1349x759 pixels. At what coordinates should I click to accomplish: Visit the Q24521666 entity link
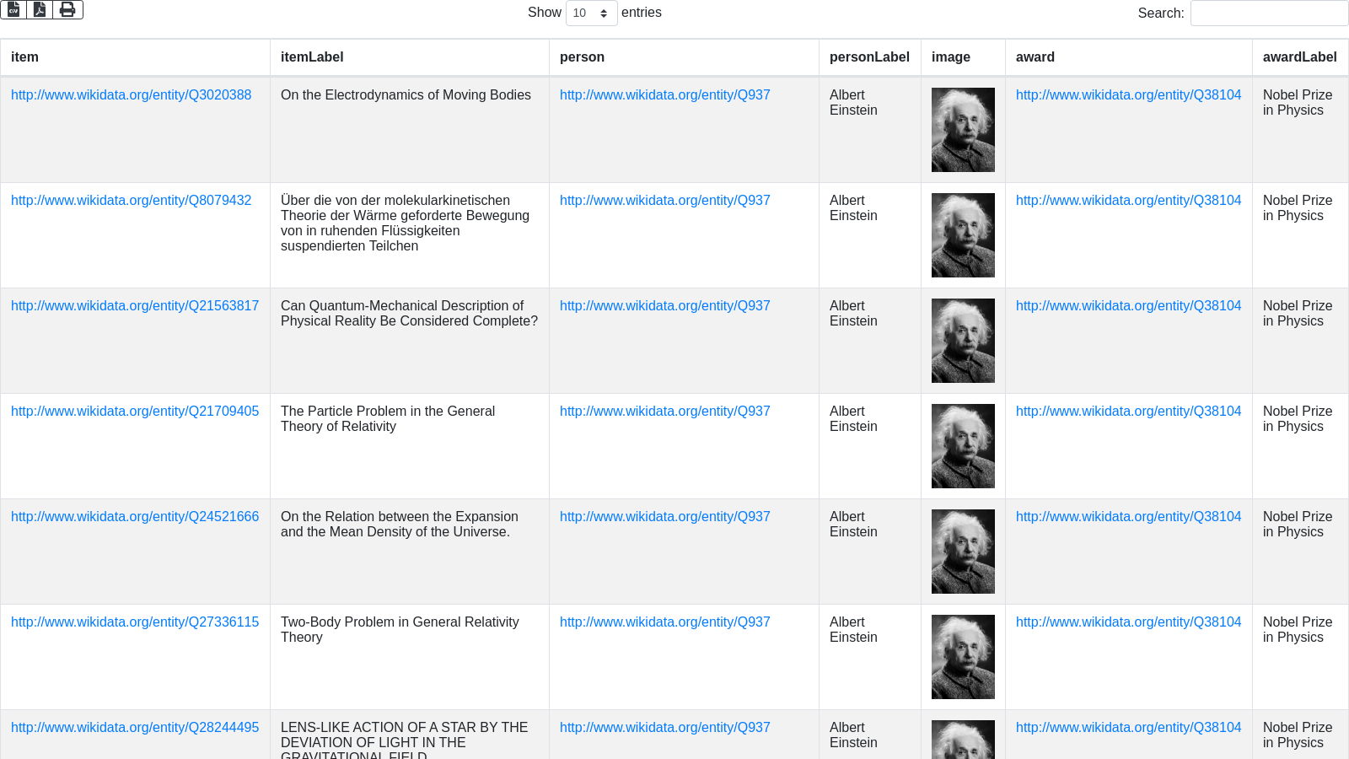(135, 517)
